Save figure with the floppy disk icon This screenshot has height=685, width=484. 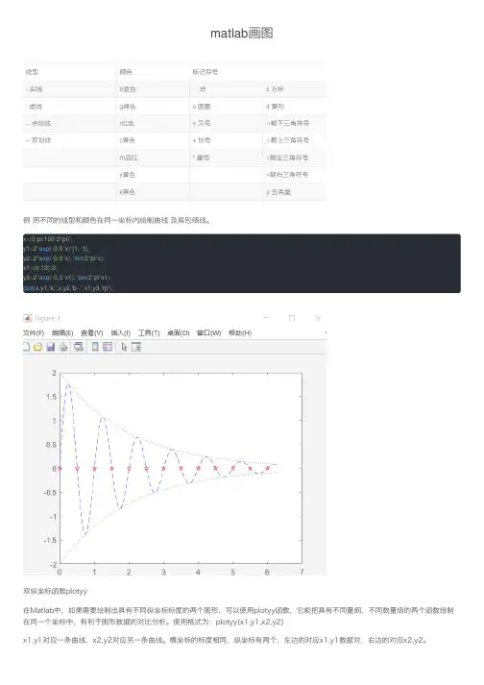pyautogui.click(x=51, y=347)
